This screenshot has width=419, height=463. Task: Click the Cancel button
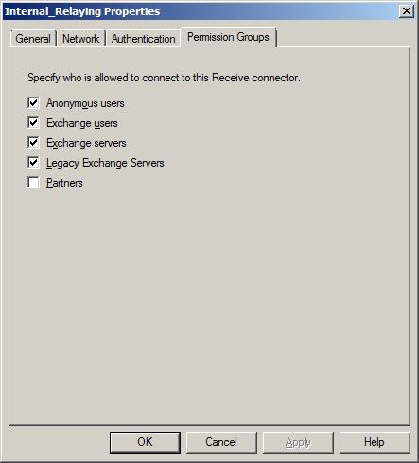(221, 442)
